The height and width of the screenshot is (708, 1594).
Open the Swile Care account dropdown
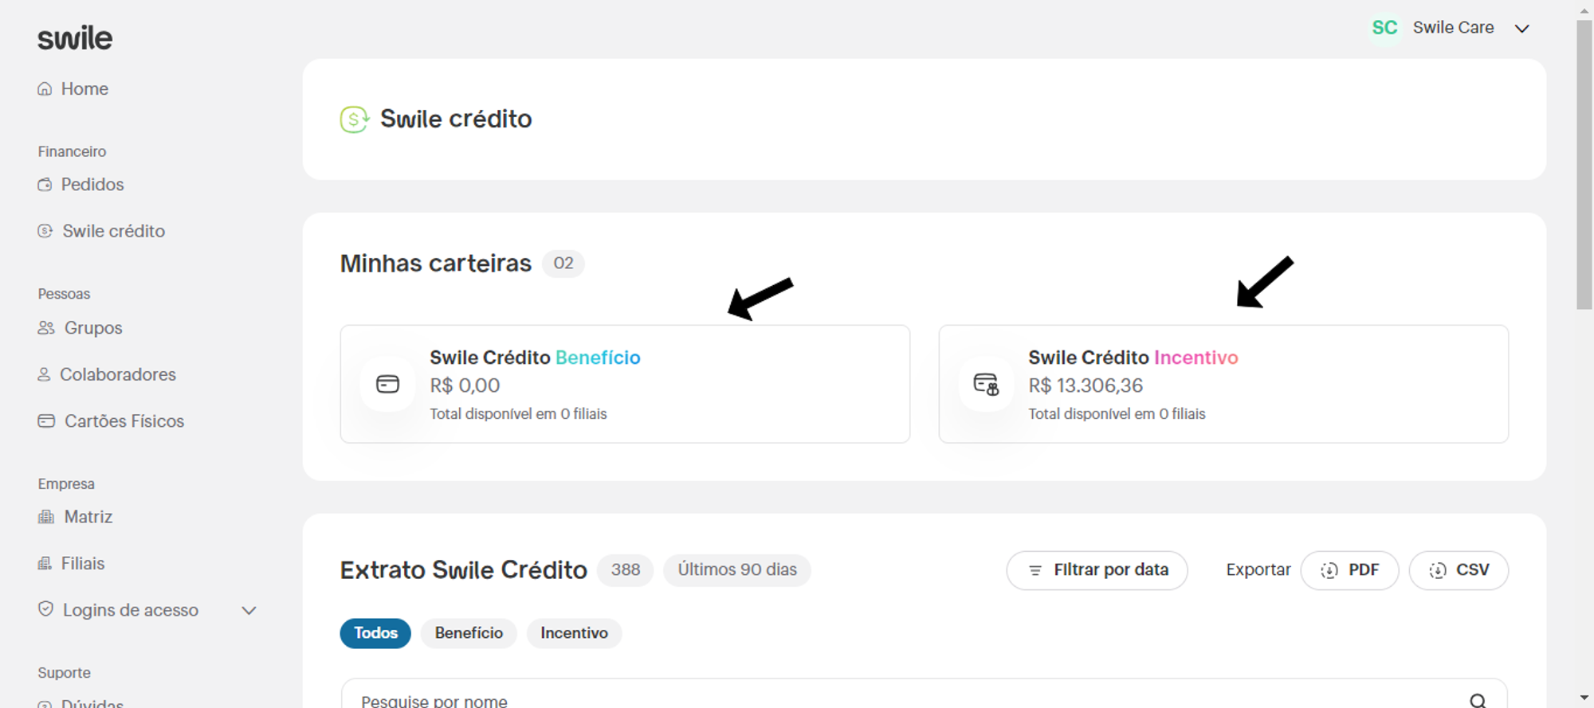[1521, 29]
